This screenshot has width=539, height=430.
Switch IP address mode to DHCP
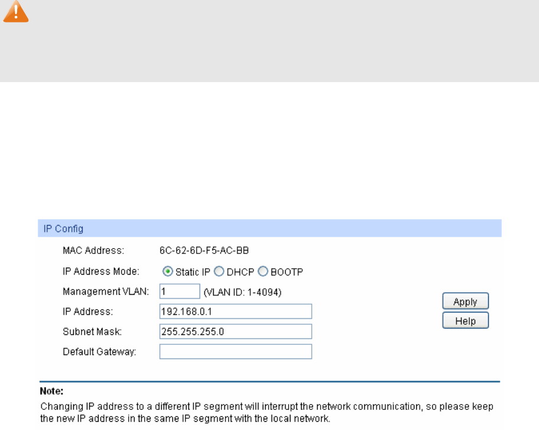click(x=218, y=272)
